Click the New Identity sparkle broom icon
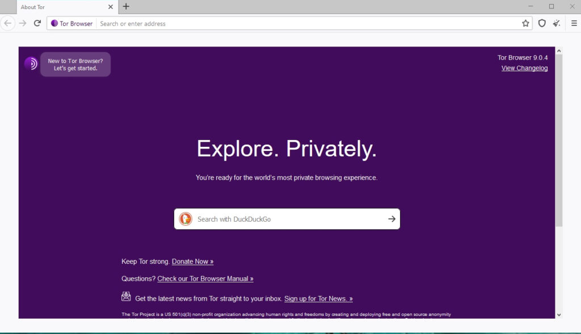Viewport: 581px width, 334px height. click(557, 23)
